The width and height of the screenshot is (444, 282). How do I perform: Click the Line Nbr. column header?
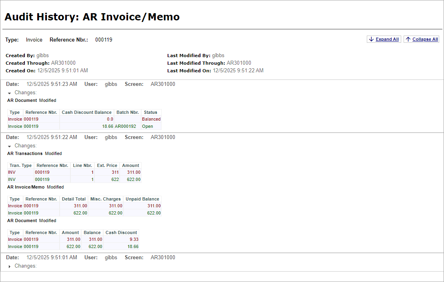(82, 166)
